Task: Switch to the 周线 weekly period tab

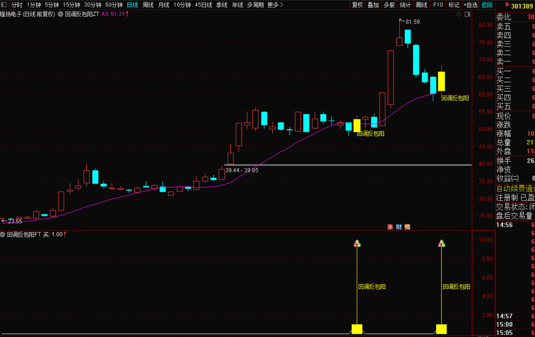Action: (x=148, y=5)
